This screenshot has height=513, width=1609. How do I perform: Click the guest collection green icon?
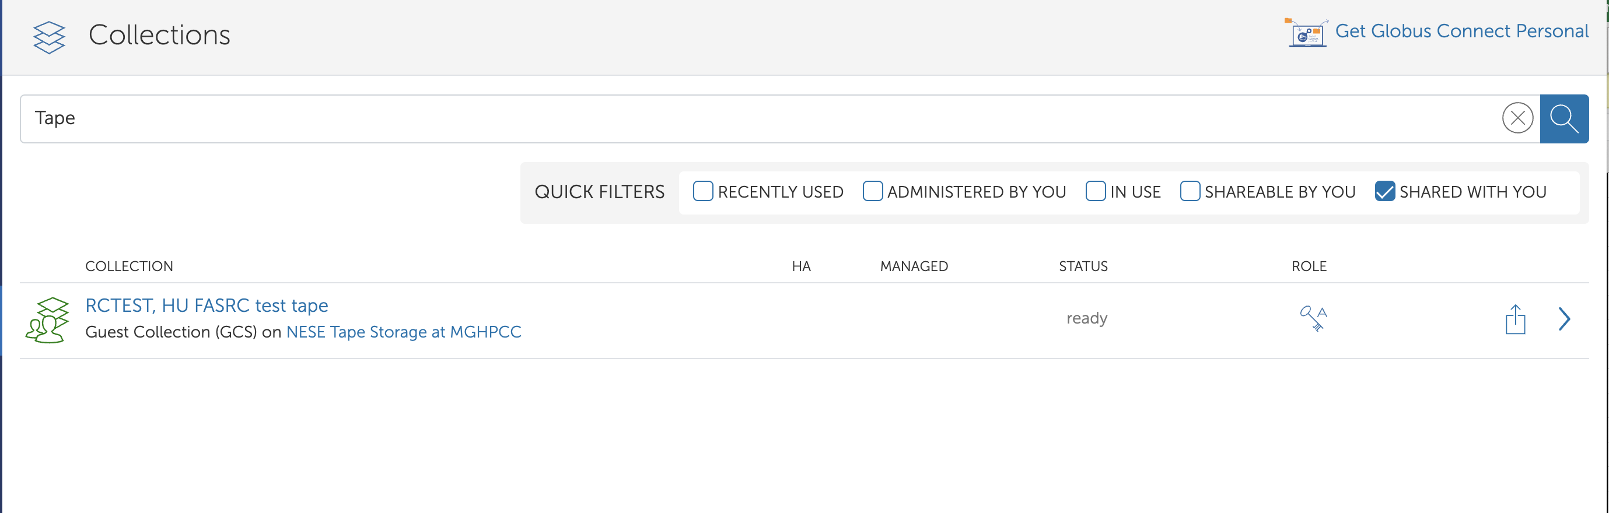(47, 320)
